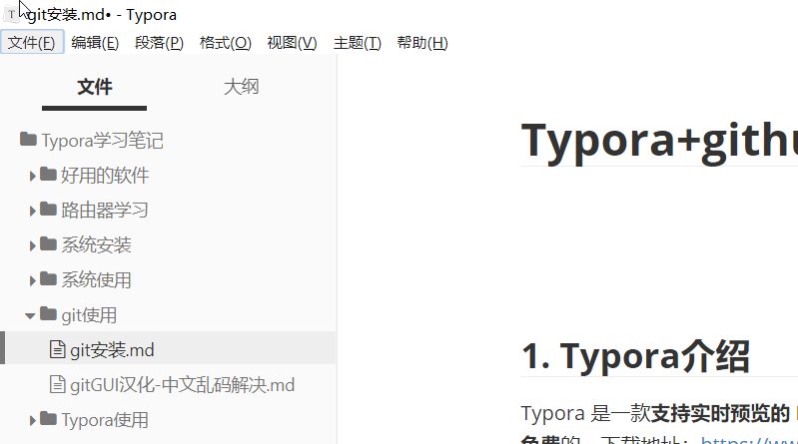
Task: Click the git使用 folder icon
Action: (x=48, y=314)
